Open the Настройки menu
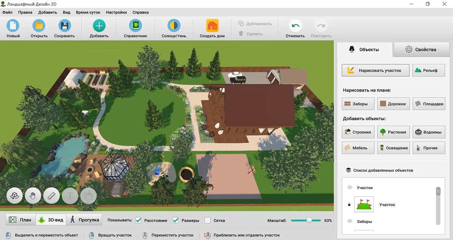The height and width of the screenshot is (240, 453). coord(116,12)
